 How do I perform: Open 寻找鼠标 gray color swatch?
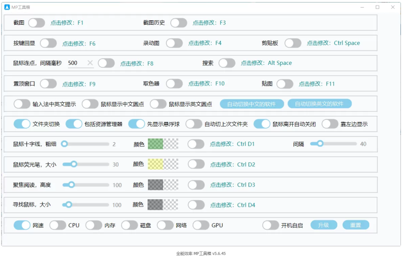pos(163,205)
